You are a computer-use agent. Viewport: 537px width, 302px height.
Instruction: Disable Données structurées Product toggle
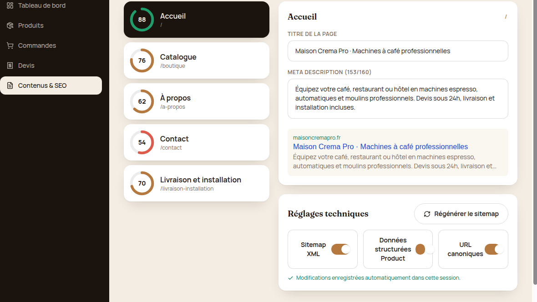click(425, 249)
